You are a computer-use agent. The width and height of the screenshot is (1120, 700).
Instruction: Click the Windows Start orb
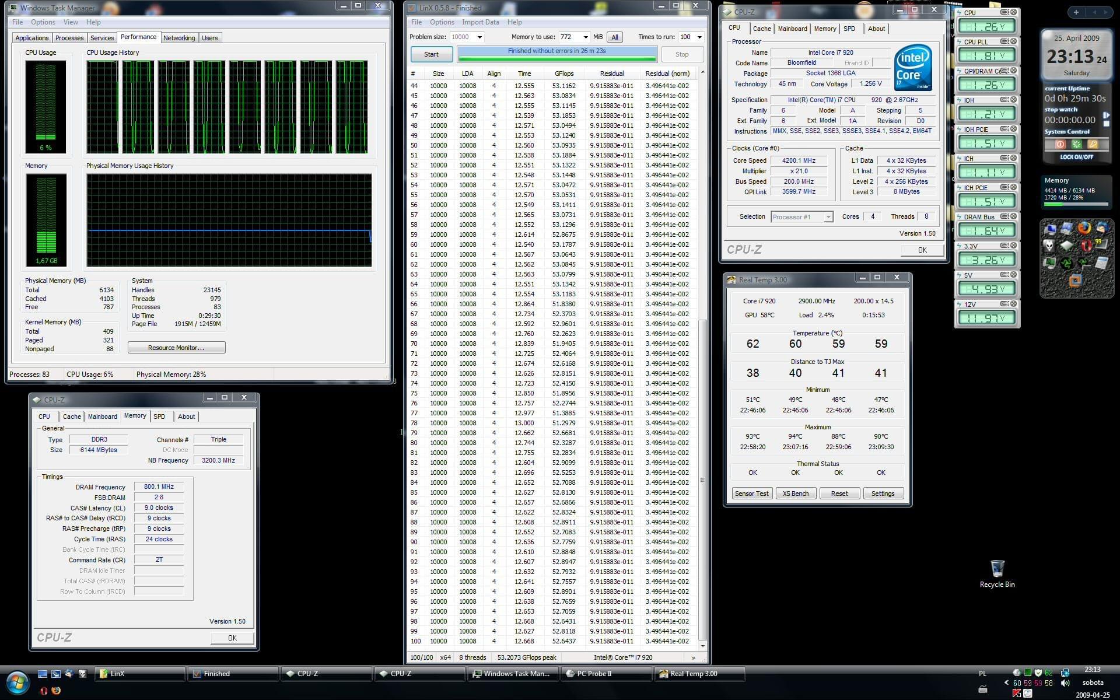[x=16, y=682]
